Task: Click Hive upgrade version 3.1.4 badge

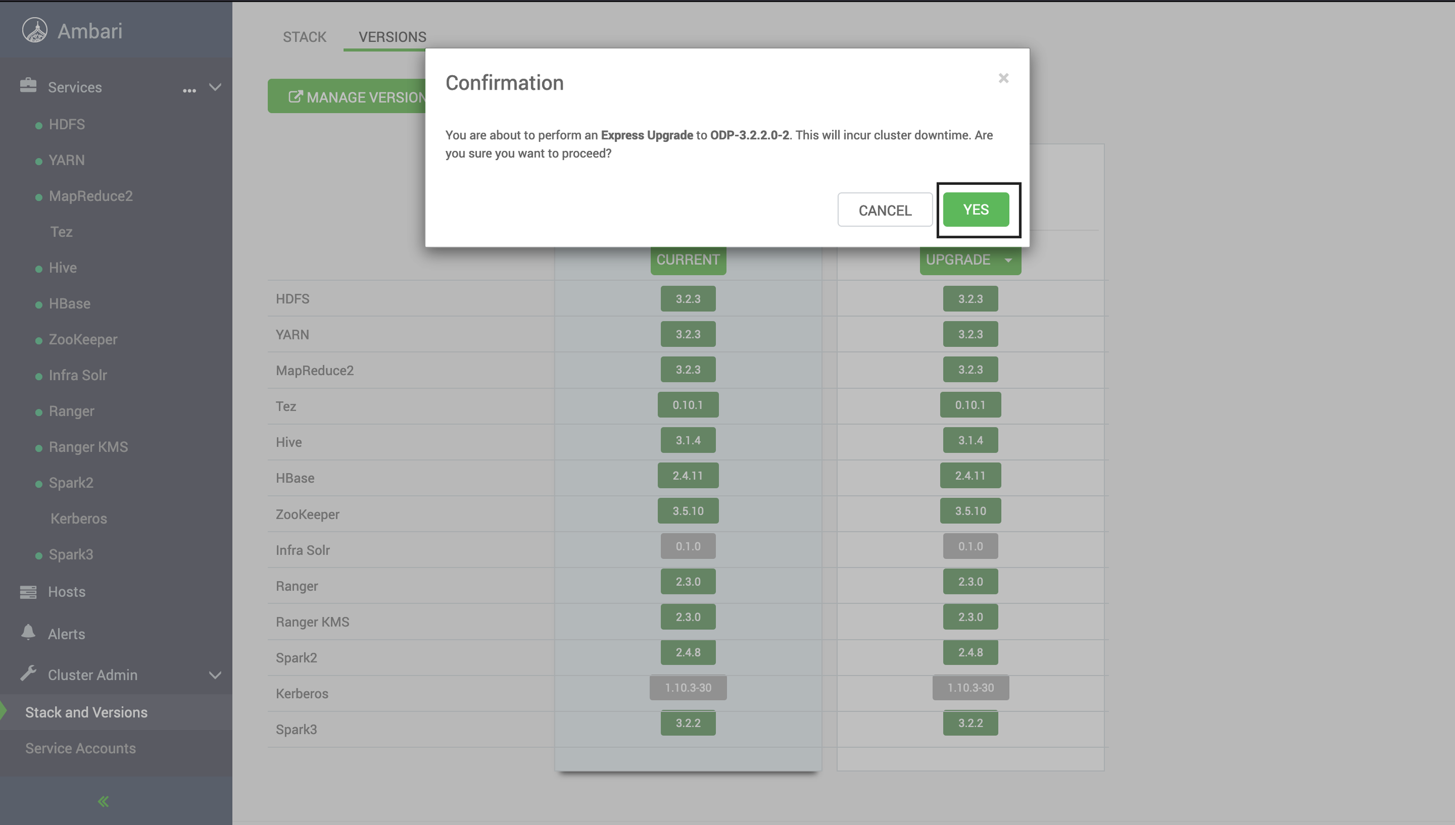Action: (x=970, y=440)
